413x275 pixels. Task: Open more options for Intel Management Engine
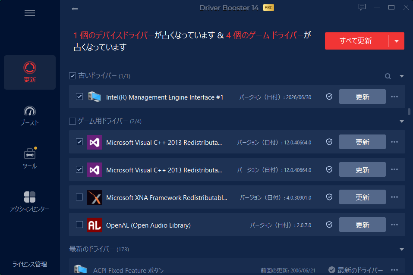394,97
